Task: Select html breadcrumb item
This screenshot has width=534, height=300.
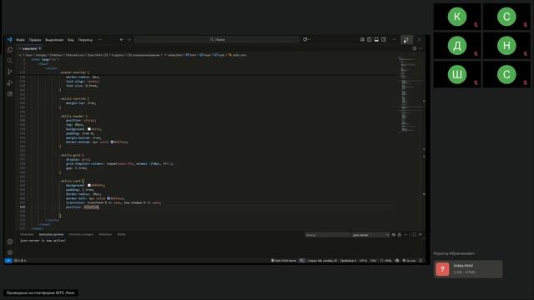Action: [191, 55]
